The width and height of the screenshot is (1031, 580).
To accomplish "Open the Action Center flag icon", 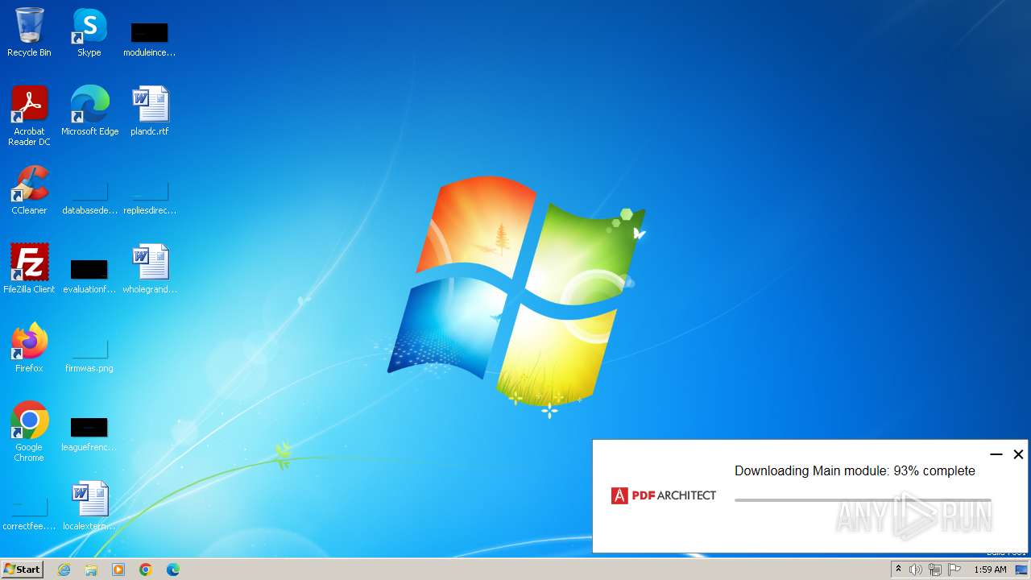I will (x=954, y=570).
